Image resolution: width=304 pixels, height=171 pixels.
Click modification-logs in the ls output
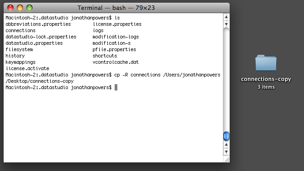(116, 37)
